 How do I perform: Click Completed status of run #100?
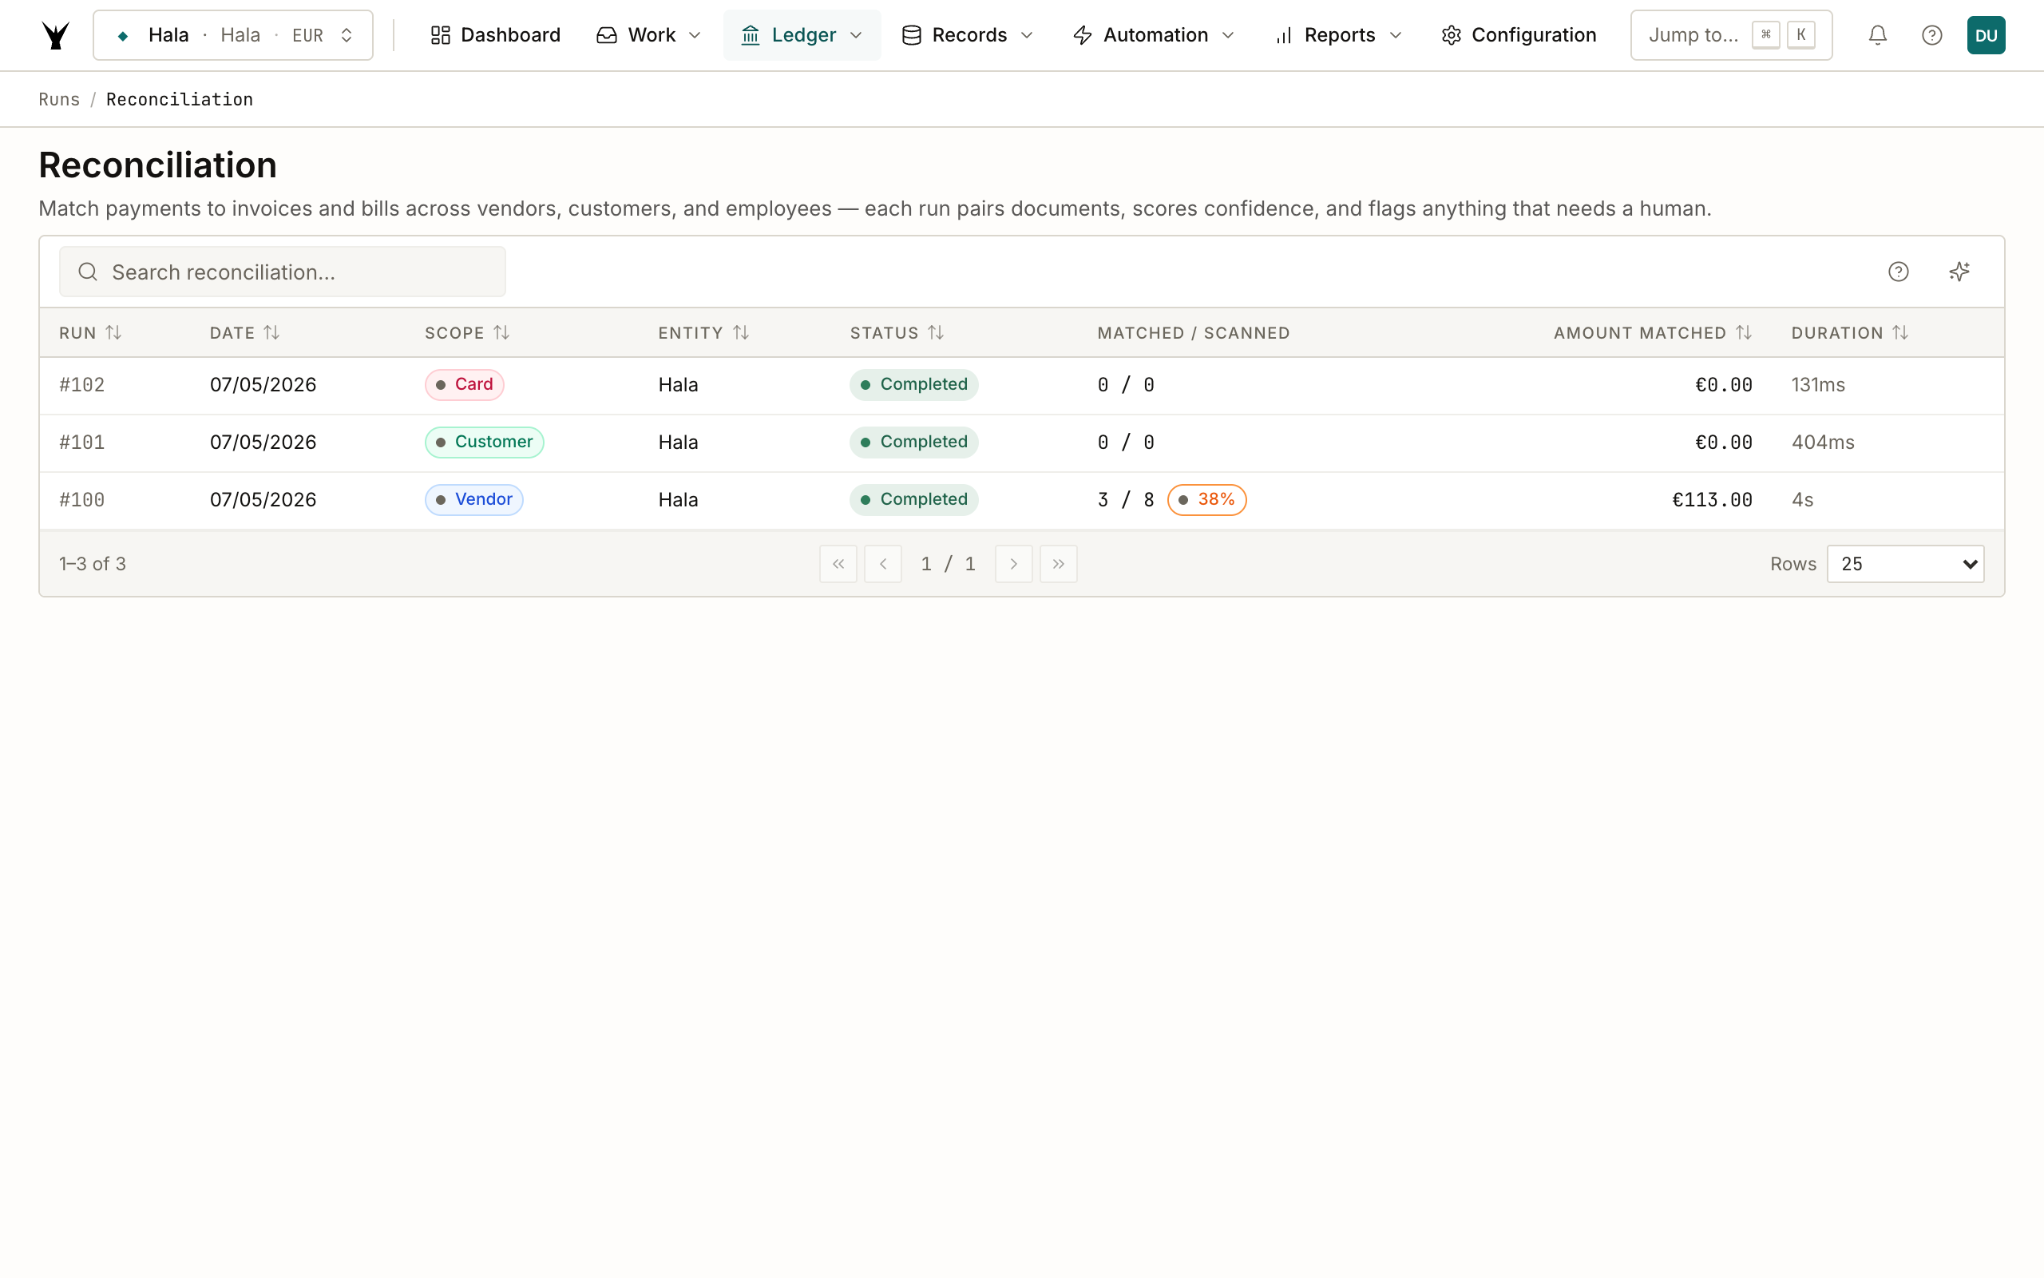914,499
